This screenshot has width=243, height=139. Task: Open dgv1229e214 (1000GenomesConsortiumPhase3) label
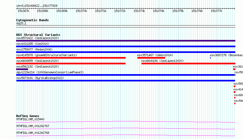(x=50, y=72)
